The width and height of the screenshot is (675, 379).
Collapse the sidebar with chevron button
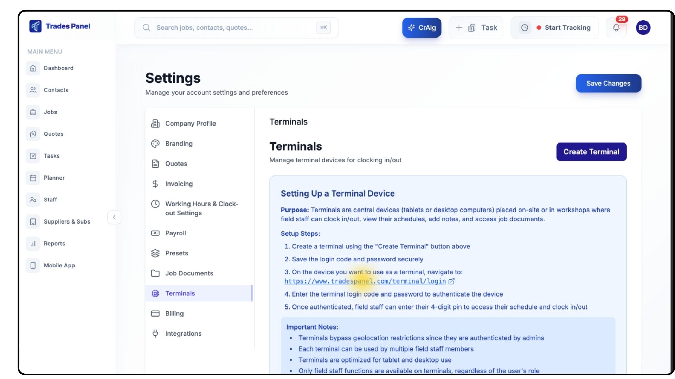pos(114,217)
